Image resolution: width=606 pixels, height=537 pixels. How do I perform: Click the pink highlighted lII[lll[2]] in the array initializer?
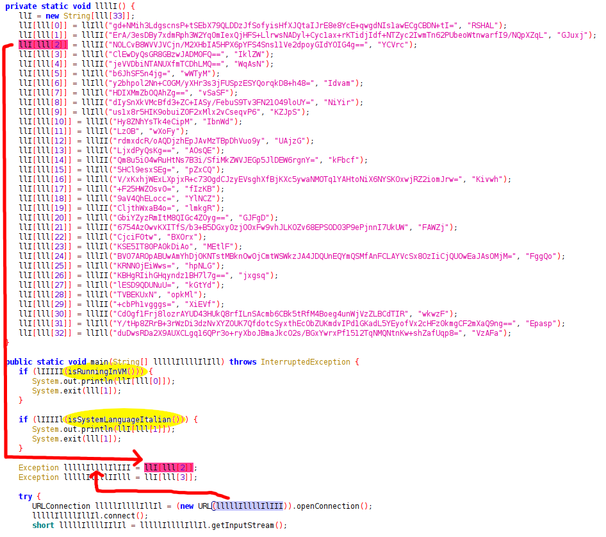click(x=42, y=45)
